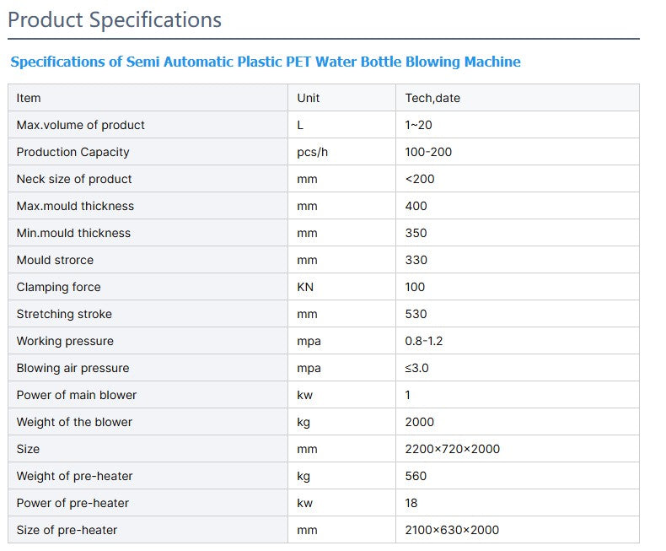Select the Unit column header cell

[x=309, y=98]
